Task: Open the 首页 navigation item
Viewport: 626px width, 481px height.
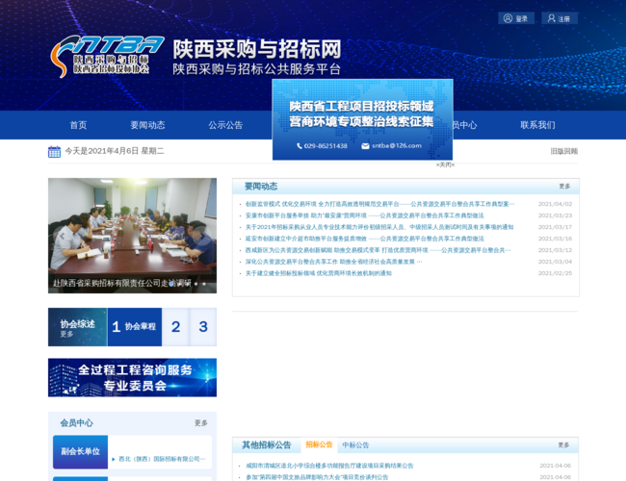Action: [x=78, y=125]
